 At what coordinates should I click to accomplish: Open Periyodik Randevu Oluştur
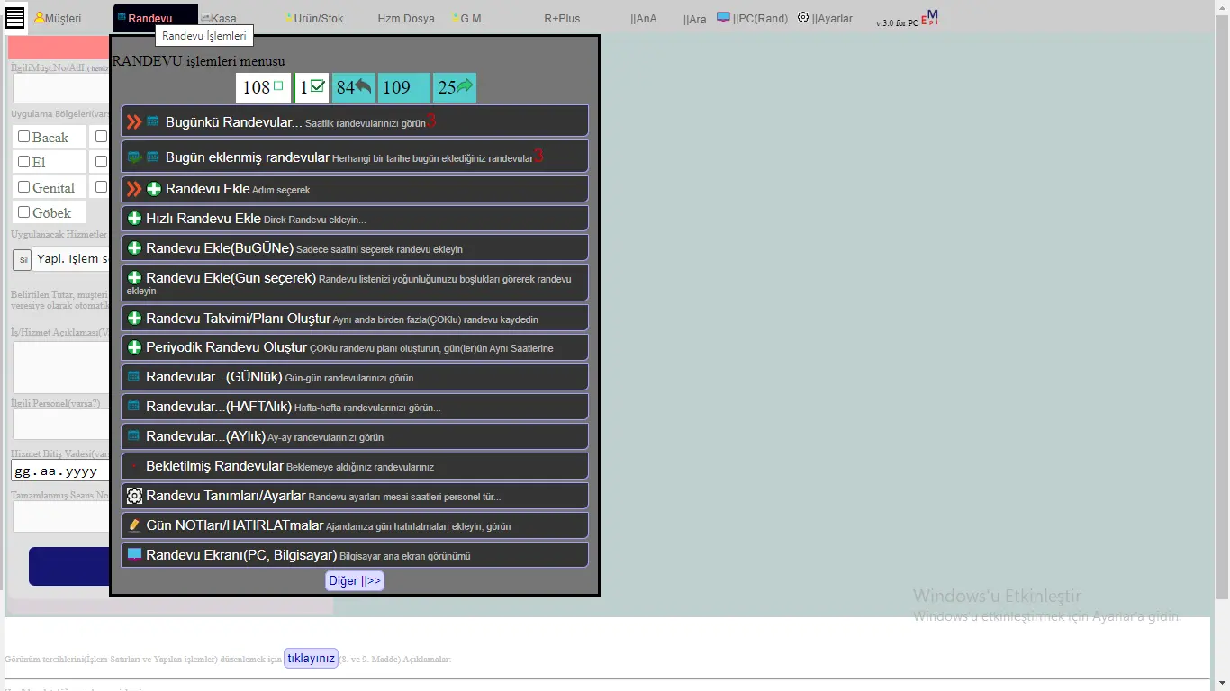point(226,347)
